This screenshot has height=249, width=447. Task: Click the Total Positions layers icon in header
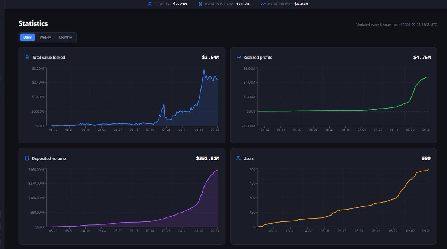coord(200,4)
